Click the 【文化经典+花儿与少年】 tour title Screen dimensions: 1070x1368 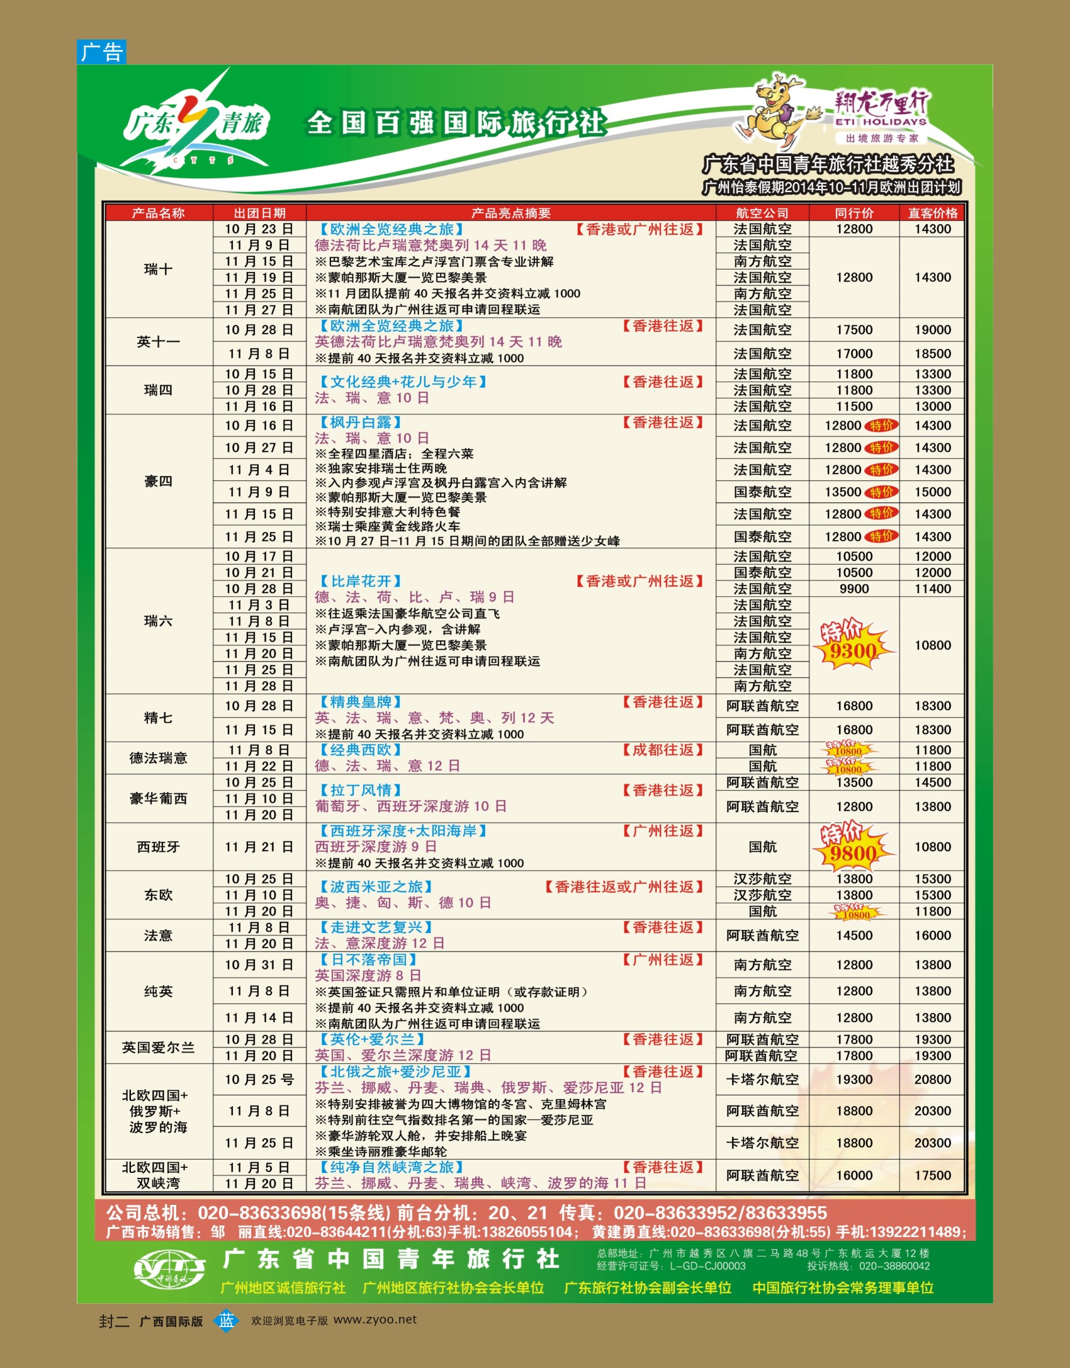pos(403,382)
